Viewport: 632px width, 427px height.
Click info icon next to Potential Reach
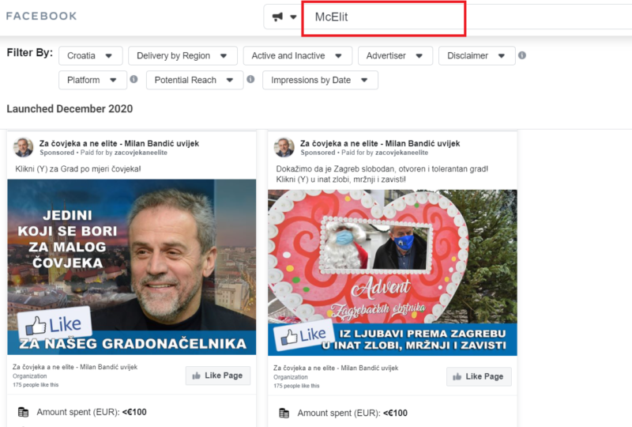(x=250, y=79)
